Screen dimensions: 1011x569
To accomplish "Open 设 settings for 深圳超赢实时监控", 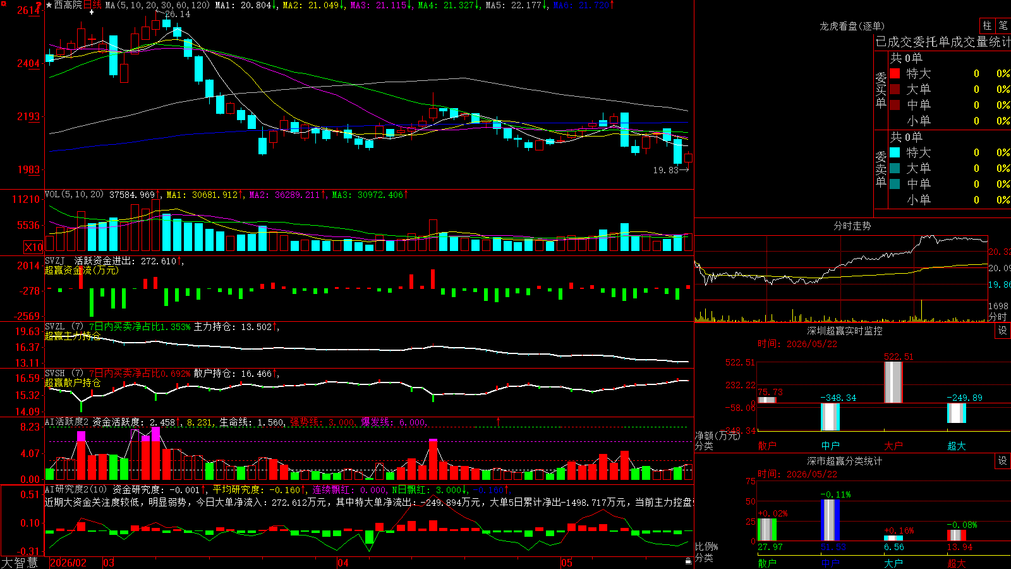I will [x=1003, y=331].
